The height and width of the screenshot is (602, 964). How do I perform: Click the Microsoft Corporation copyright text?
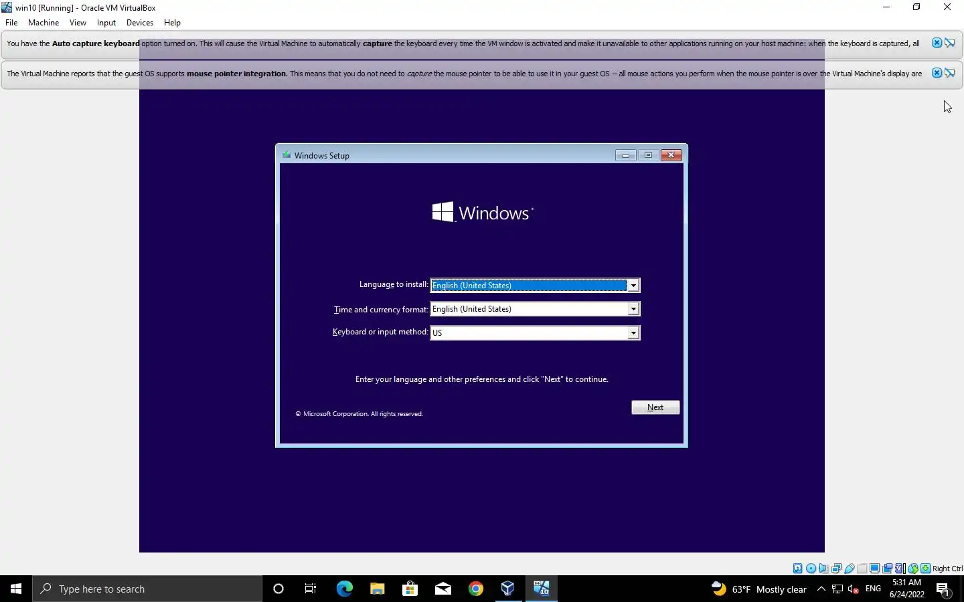click(359, 414)
